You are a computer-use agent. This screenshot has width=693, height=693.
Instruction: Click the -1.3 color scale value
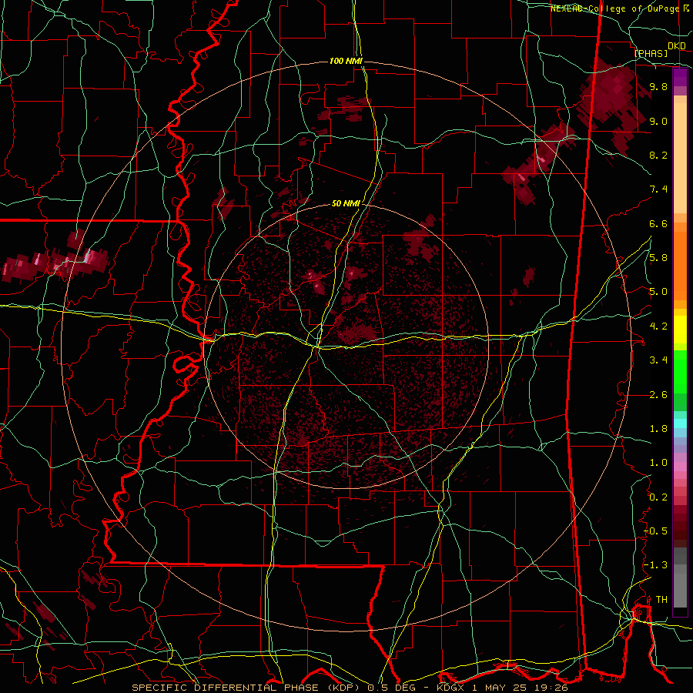(656, 565)
